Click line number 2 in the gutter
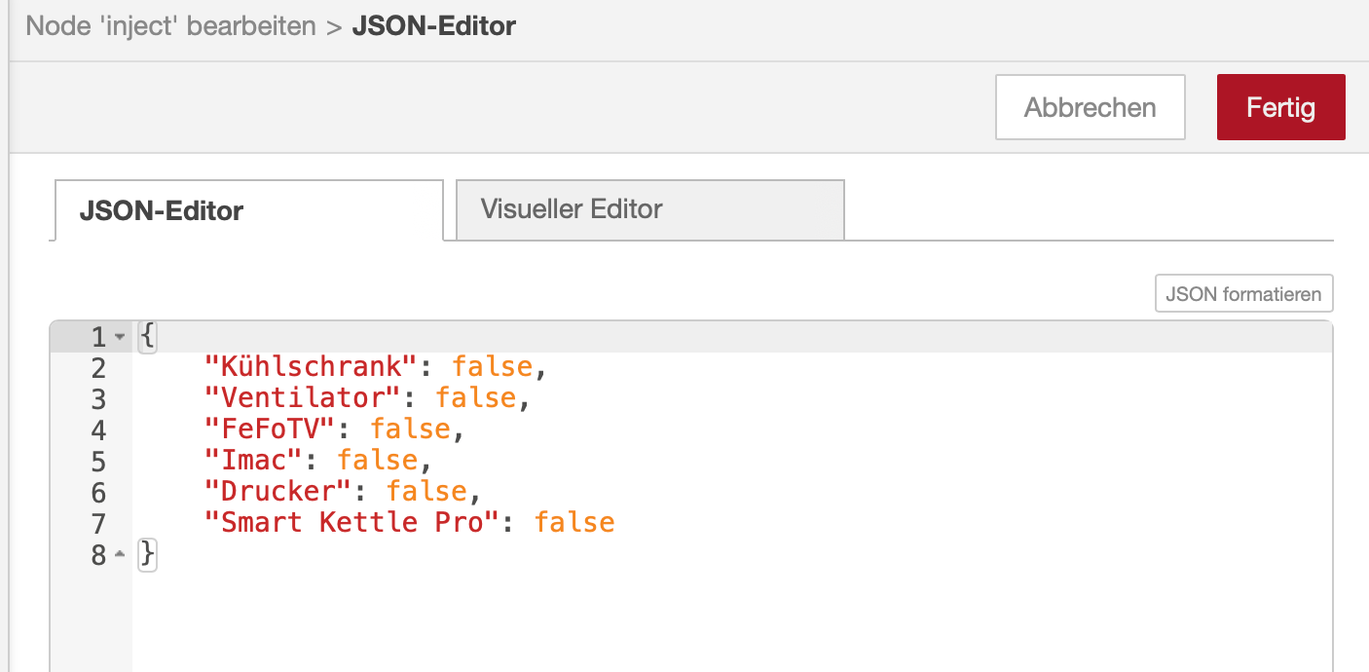 click(x=97, y=368)
